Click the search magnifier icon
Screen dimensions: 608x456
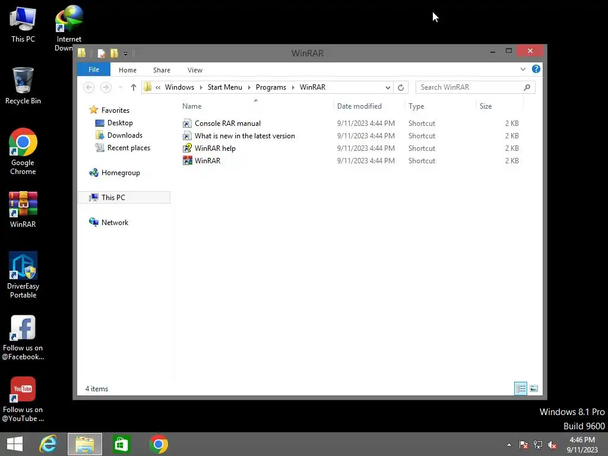(x=527, y=87)
